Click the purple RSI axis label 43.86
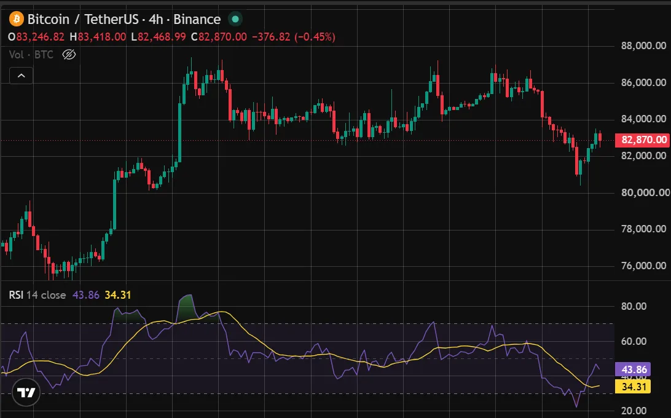The width and height of the screenshot is (671, 418). point(632,369)
